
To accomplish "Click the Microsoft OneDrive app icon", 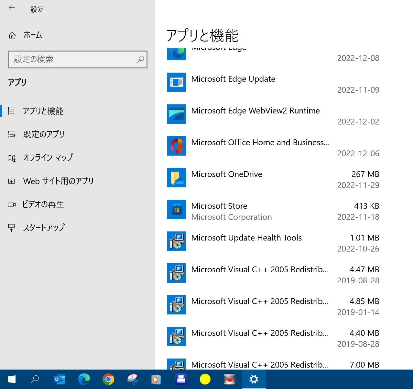I will (x=177, y=178).
